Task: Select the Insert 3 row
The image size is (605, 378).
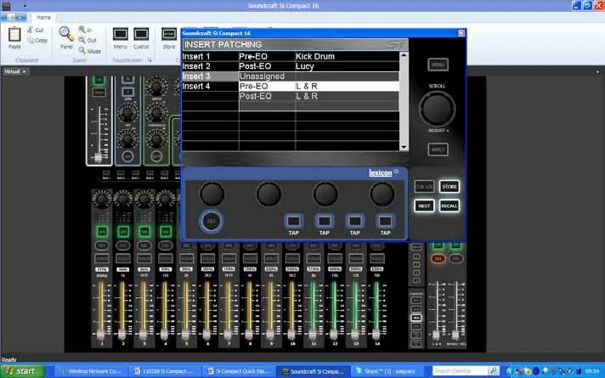Action: (290, 76)
